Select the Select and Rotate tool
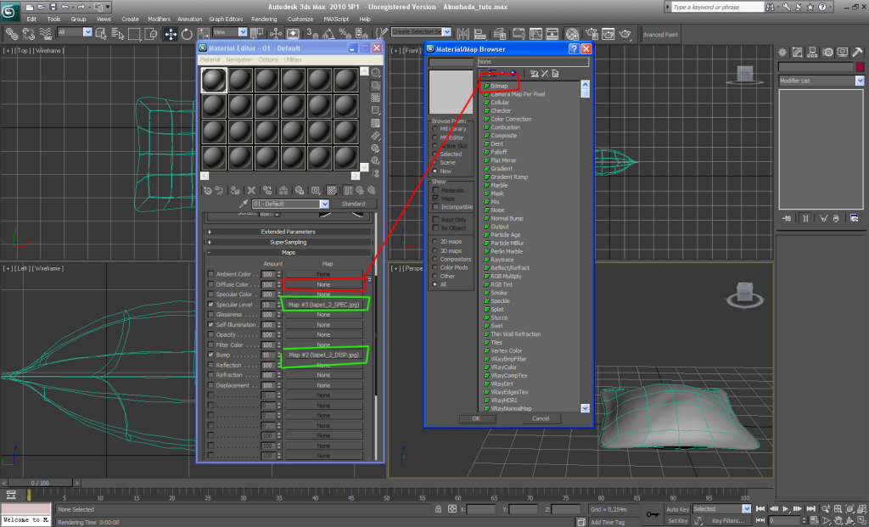The image size is (869, 527). [x=187, y=34]
